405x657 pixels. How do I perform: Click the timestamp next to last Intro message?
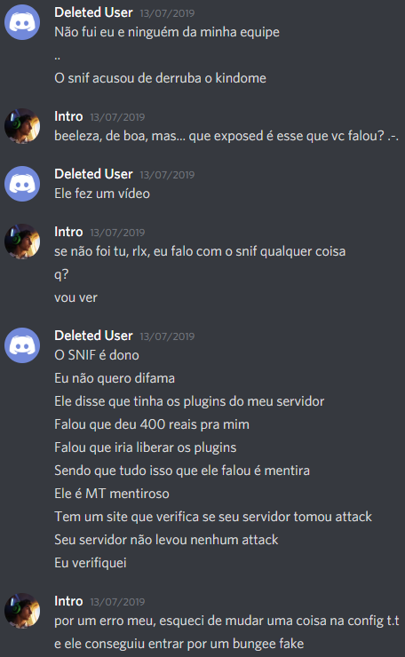pyautogui.click(x=117, y=602)
